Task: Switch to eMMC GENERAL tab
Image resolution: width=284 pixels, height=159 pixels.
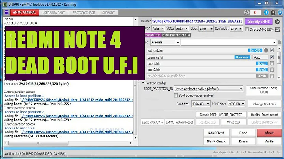Action: click(24, 13)
